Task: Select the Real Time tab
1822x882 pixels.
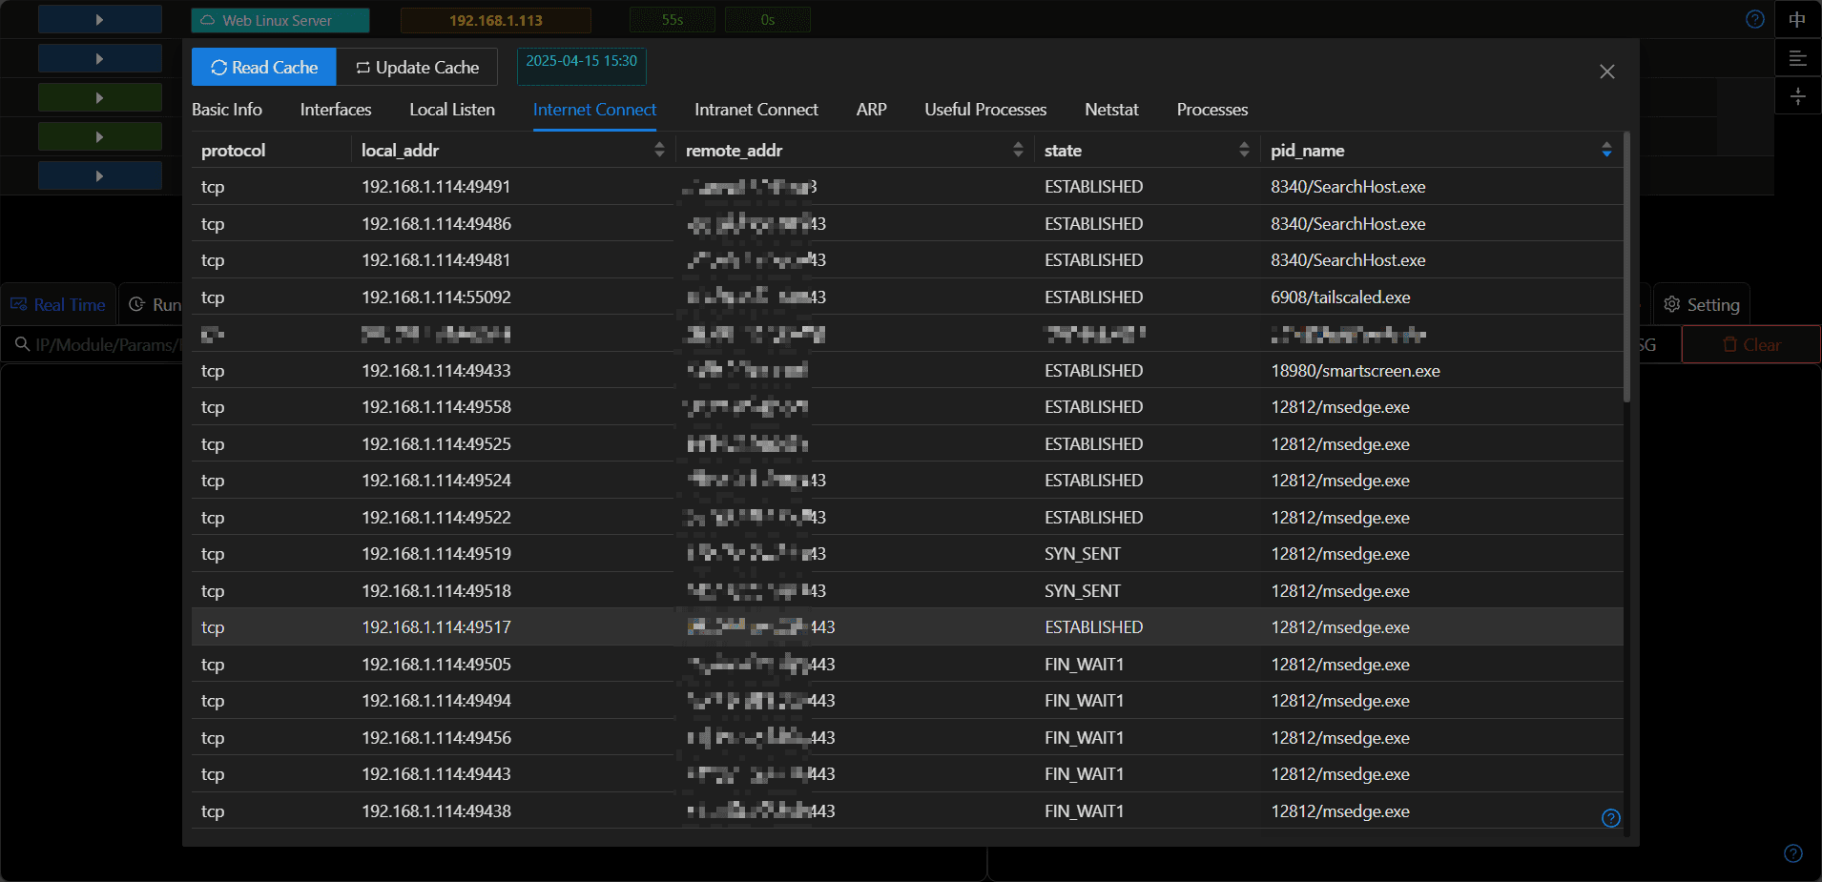Action: [x=58, y=304]
